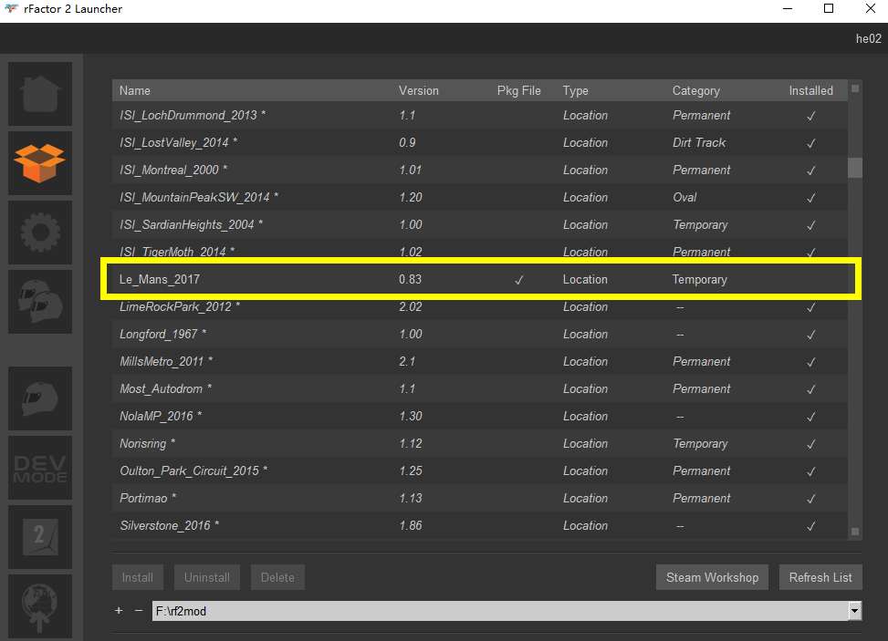Click the minus icon beside the path field
This screenshot has height=641, width=888.
click(139, 610)
